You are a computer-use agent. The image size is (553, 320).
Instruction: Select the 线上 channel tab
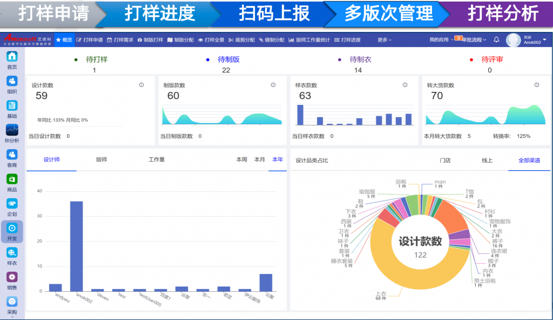tap(487, 161)
